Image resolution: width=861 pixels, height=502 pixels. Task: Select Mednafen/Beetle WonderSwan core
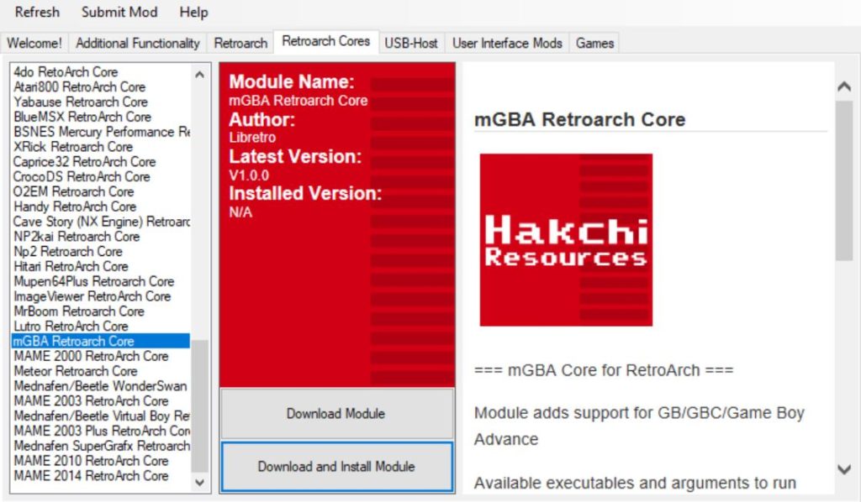[x=101, y=386]
